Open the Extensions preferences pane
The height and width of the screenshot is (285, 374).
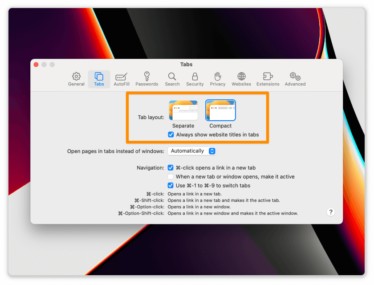tap(268, 79)
